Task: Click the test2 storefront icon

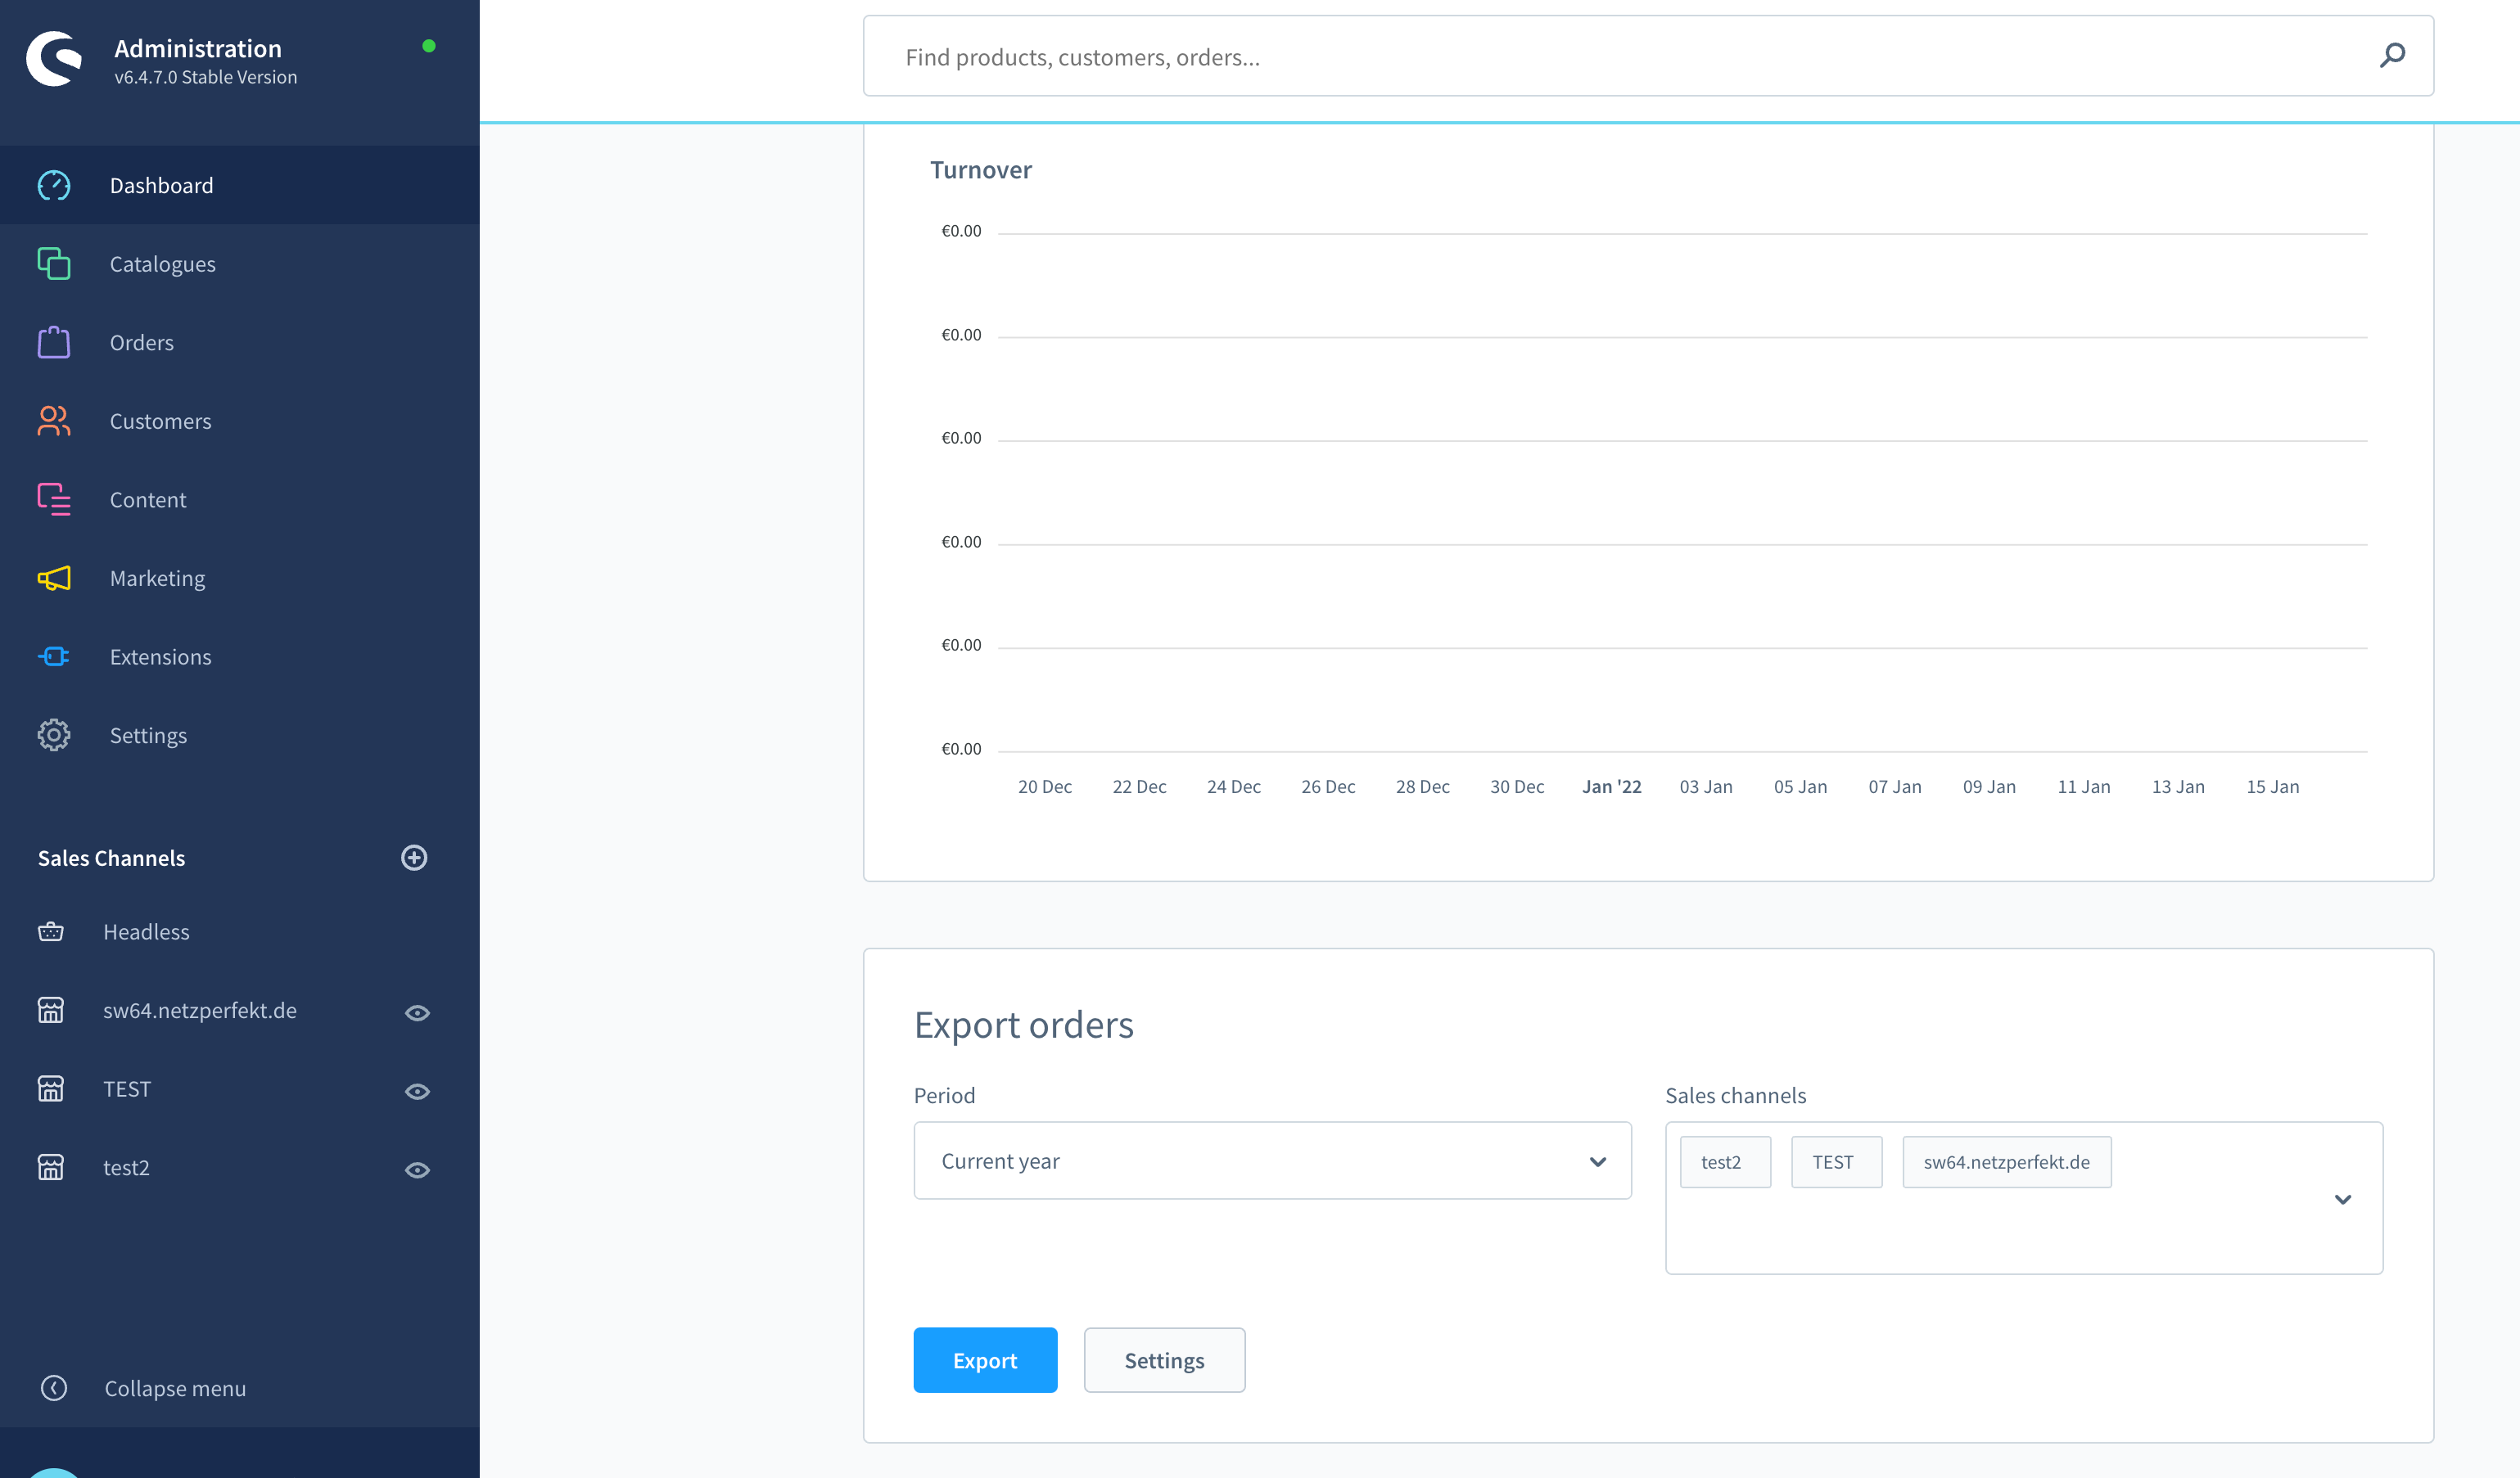Action: [x=51, y=1167]
